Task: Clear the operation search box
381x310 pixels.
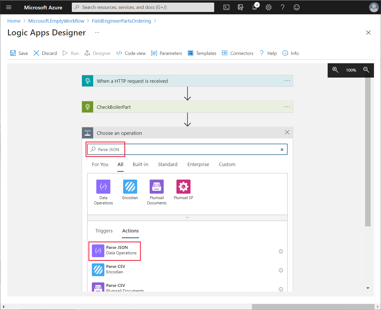Action: click(282, 149)
